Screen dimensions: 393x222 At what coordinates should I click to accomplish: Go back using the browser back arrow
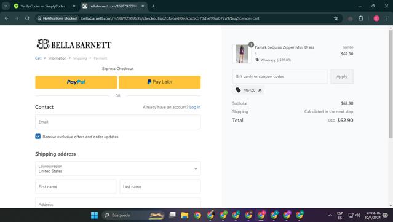[7, 18]
